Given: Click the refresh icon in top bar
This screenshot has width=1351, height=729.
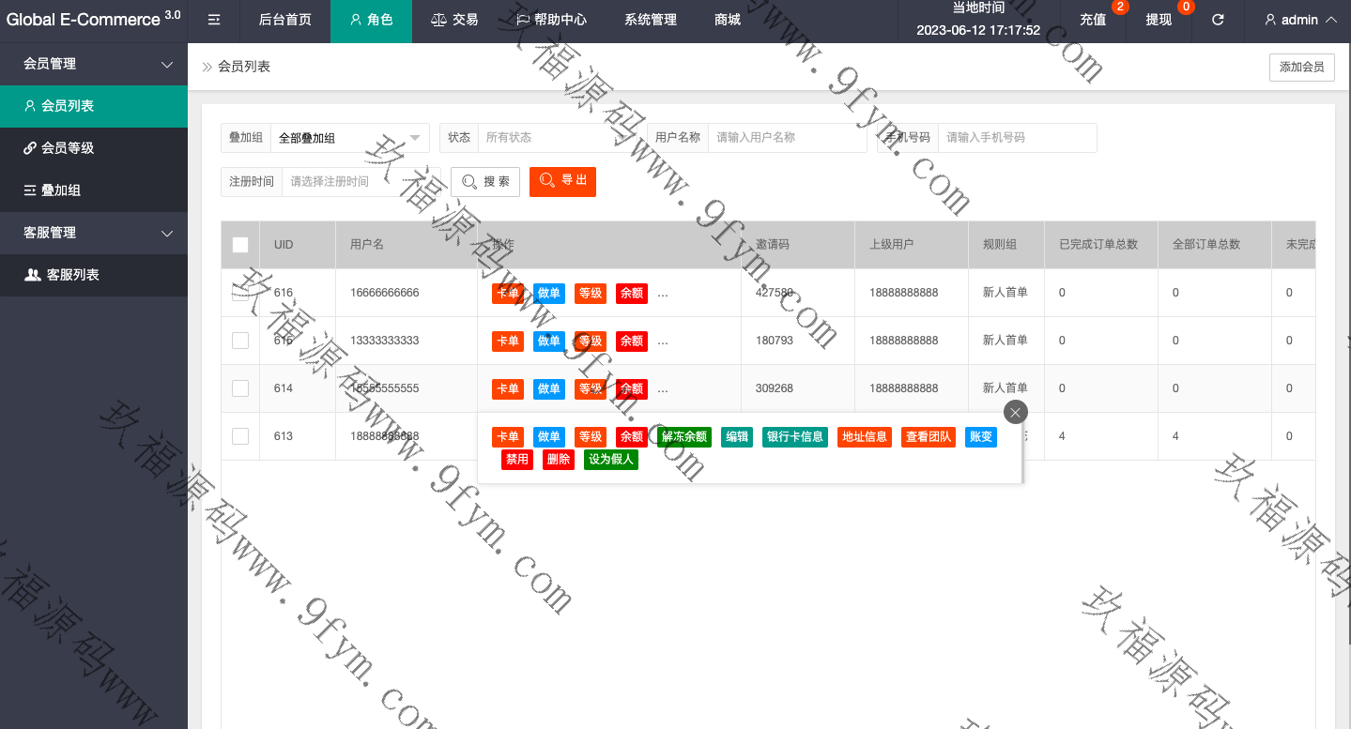Looking at the screenshot, I should point(1218,20).
